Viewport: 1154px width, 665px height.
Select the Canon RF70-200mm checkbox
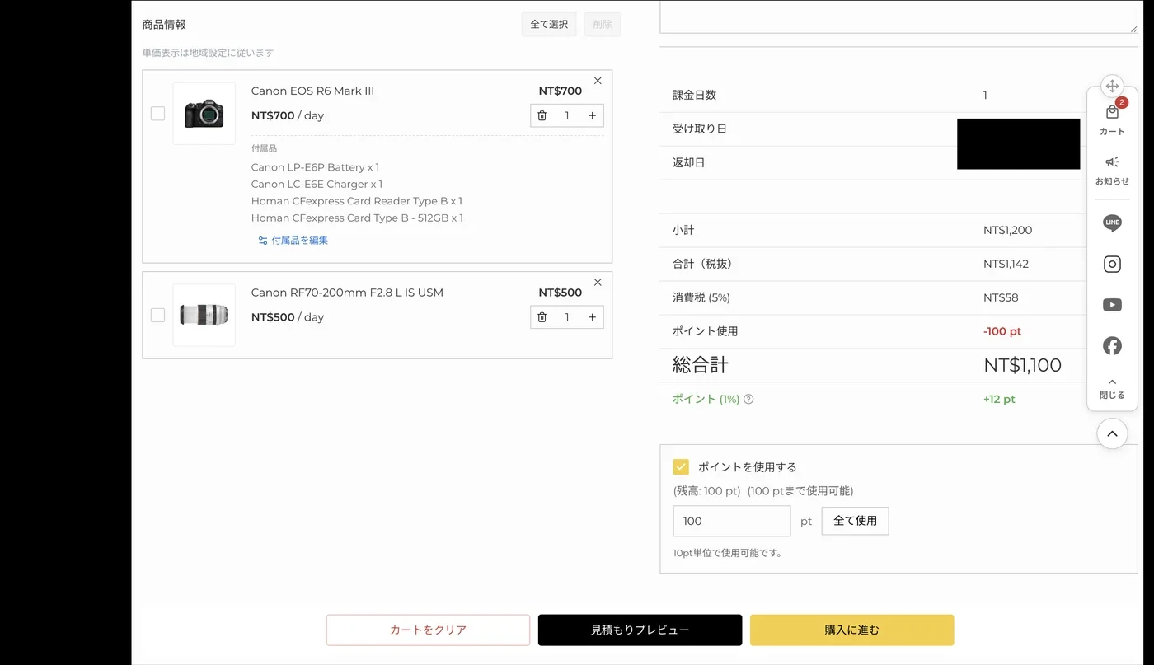157,315
